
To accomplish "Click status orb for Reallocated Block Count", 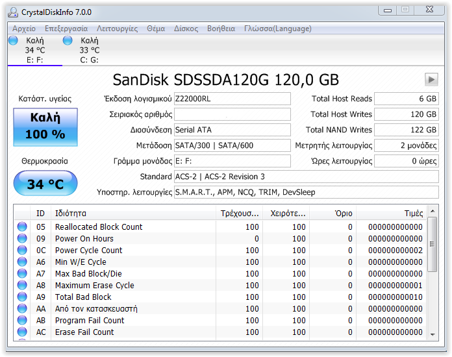I will (22, 227).
